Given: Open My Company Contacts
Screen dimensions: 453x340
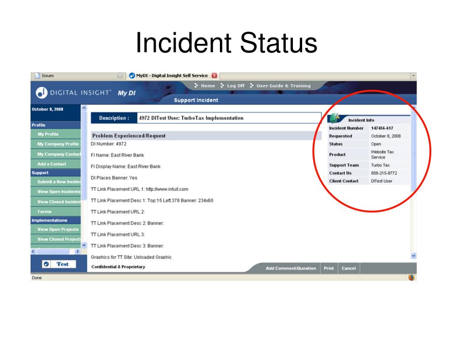Looking at the screenshot, I should (56, 154).
